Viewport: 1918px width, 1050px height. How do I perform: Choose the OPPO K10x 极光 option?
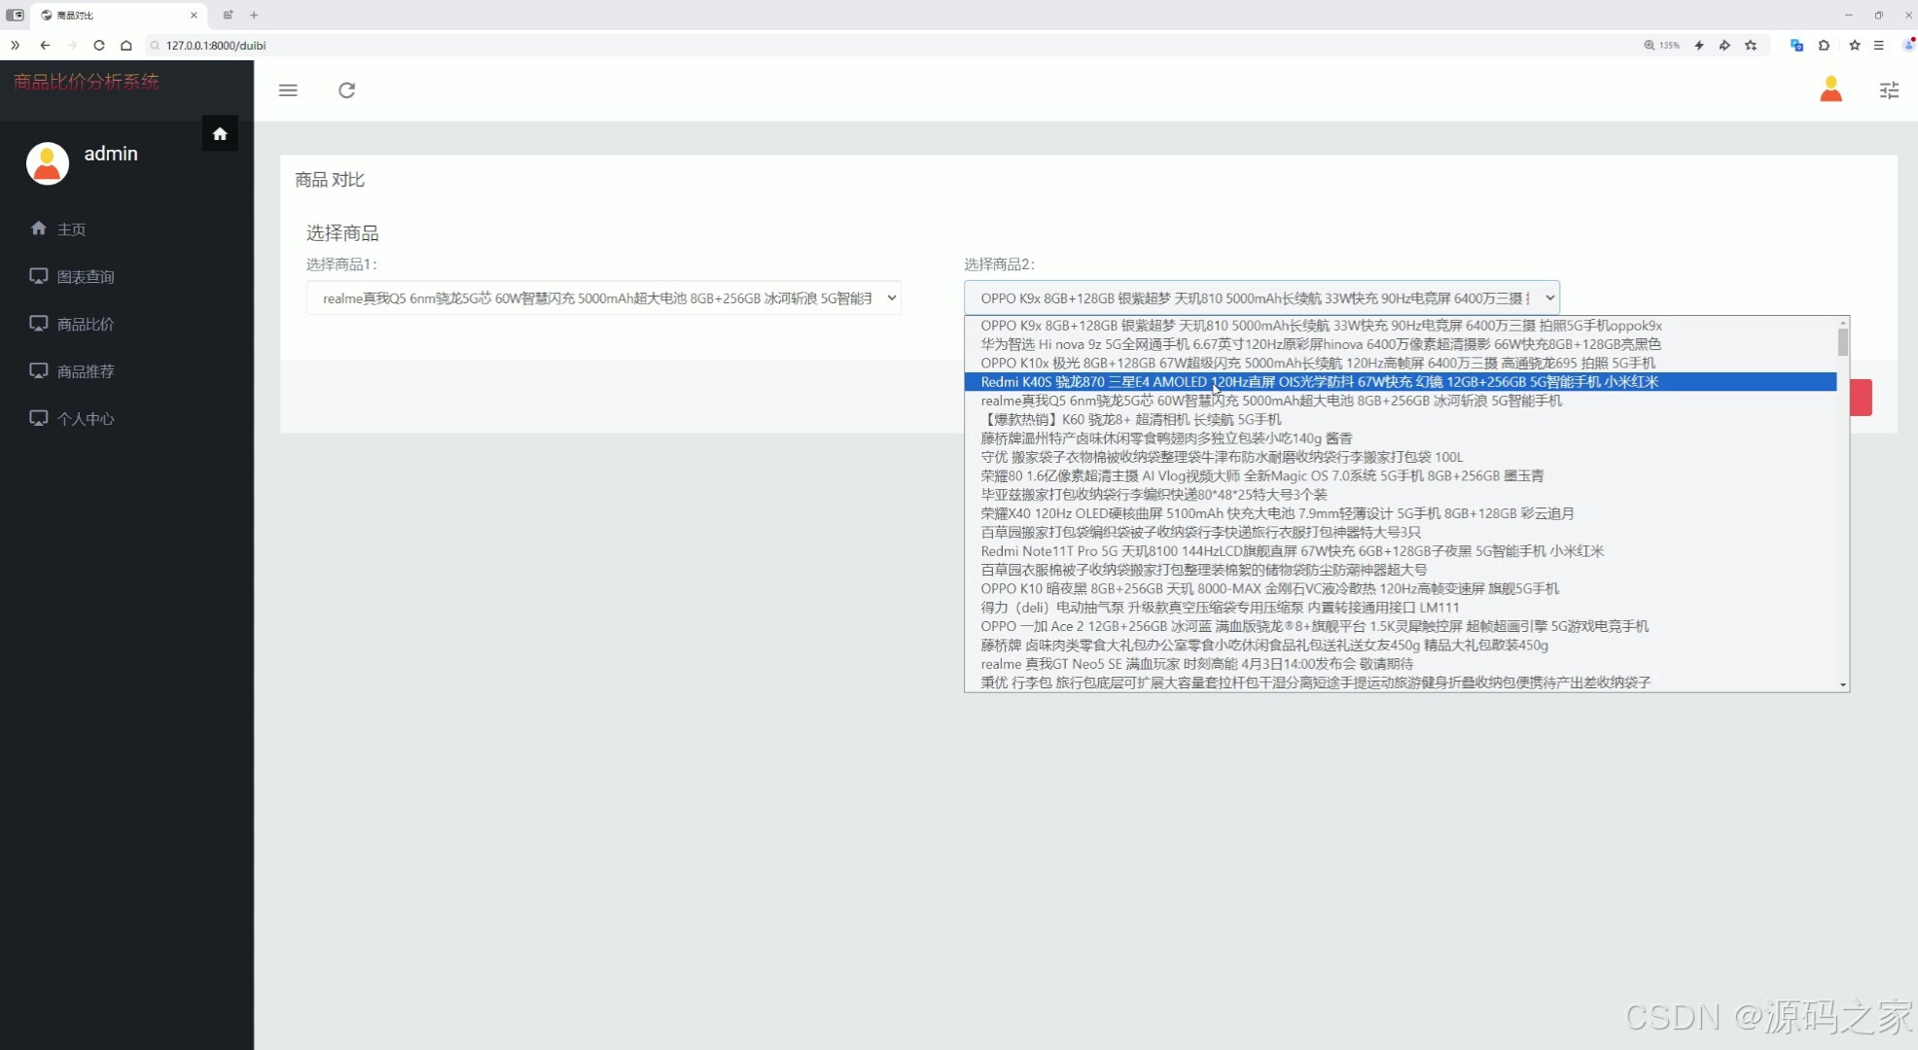click(x=1401, y=364)
